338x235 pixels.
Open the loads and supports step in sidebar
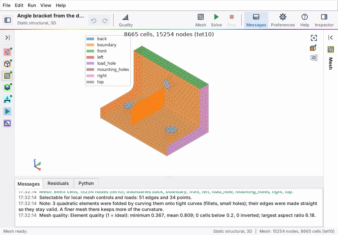coord(7,100)
